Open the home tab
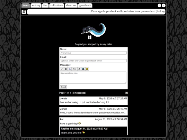187x140 pixels. (26, 5)
